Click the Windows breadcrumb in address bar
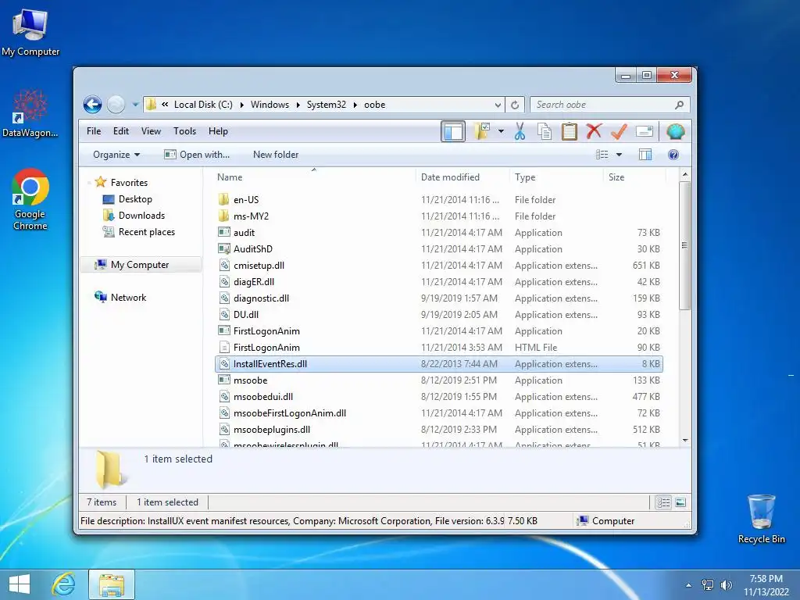The width and height of the screenshot is (800, 600). coord(270,105)
